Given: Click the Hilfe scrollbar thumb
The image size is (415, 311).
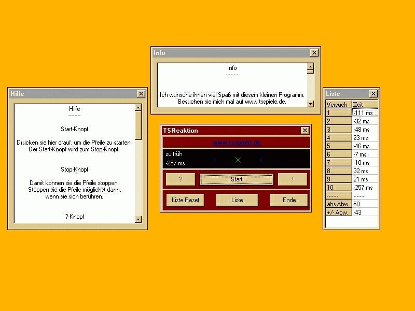Looking at the screenshot, I should [x=138, y=125].
